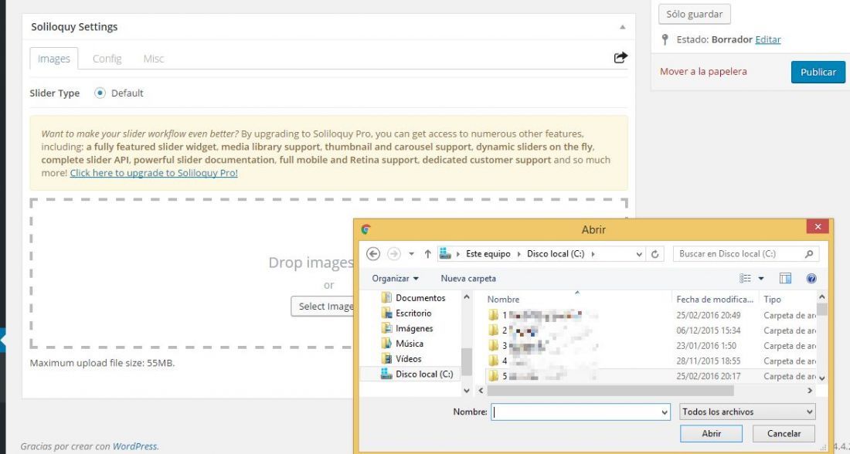
Task: Switch to the Misc tab
Action: (x=154, y=59)
